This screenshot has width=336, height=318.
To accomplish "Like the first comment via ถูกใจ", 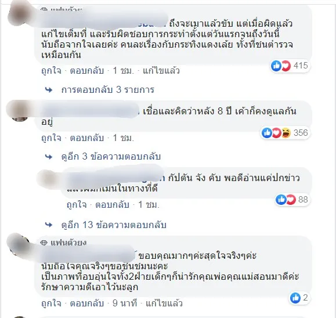I will click(51, 71).
